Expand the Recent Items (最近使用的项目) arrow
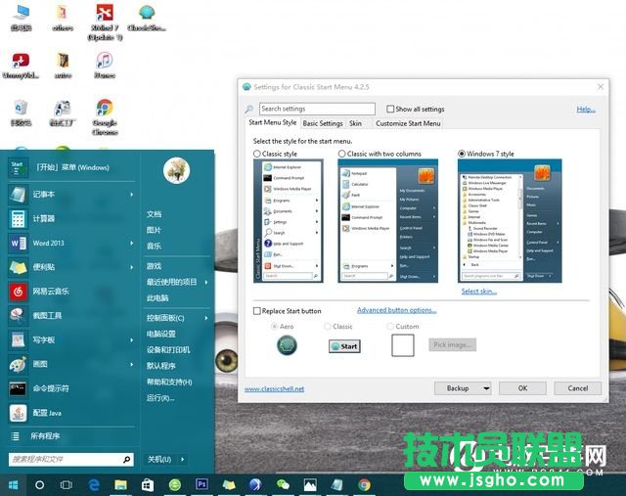Viewport: 626px width, 496px height. [x=206, y=283]
